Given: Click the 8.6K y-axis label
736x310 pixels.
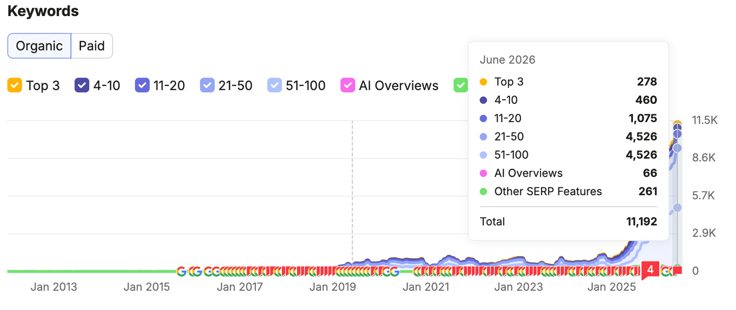Looking at the screenshot, I should pyautogui.click(x=704, y=158).
